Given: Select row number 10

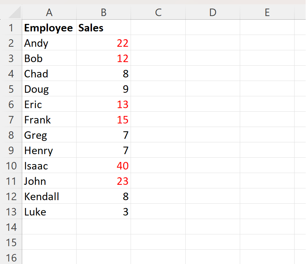Looking at the screenshot, I should [11, 166].
